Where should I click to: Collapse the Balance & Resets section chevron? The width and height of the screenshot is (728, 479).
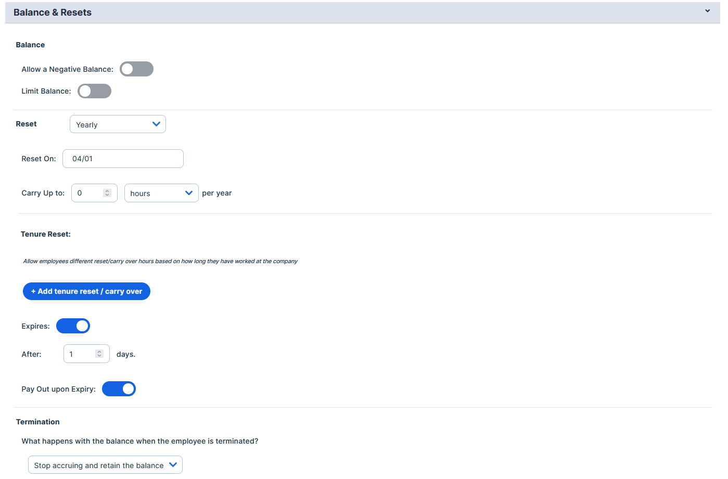[707, 11]
